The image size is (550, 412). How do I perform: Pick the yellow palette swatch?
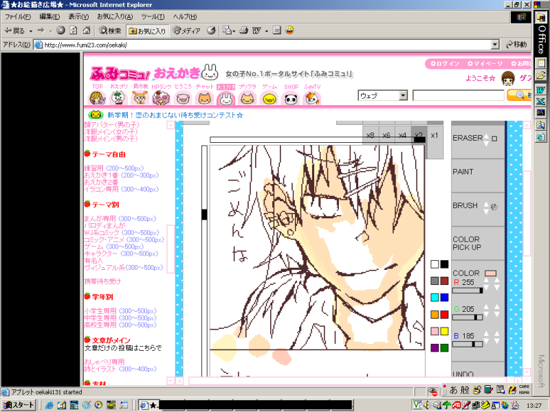(444, 331)
